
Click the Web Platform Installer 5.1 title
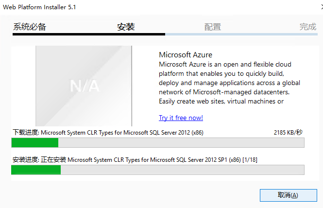point(40,7)
